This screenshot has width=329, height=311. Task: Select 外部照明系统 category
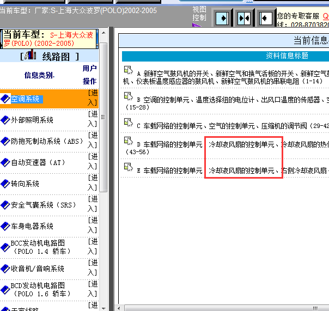(32, 120)
